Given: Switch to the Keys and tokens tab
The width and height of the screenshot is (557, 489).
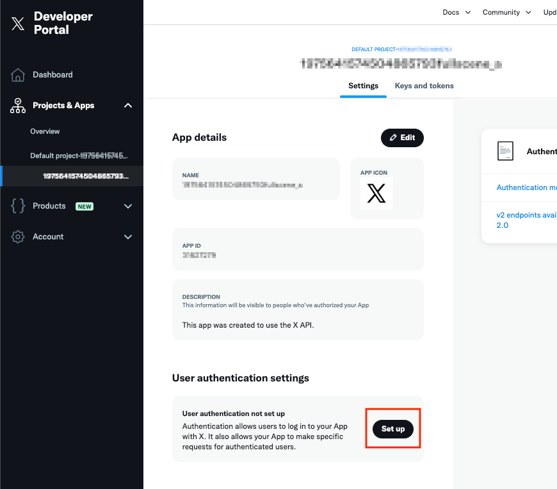Looking at the screenshot, I should (x=424, y=86).
